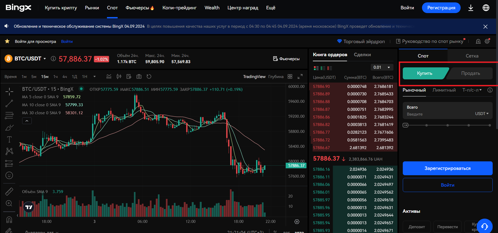Reset the chart with the refresh icon
Viewport: 498px width, 233px height.
[x=149, y=77]
